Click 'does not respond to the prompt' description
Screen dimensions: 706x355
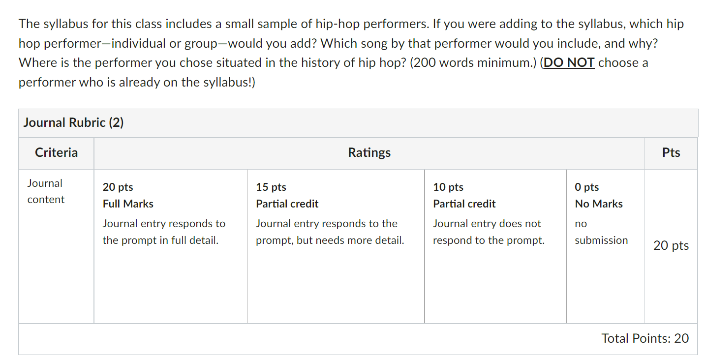pos(489,232)
